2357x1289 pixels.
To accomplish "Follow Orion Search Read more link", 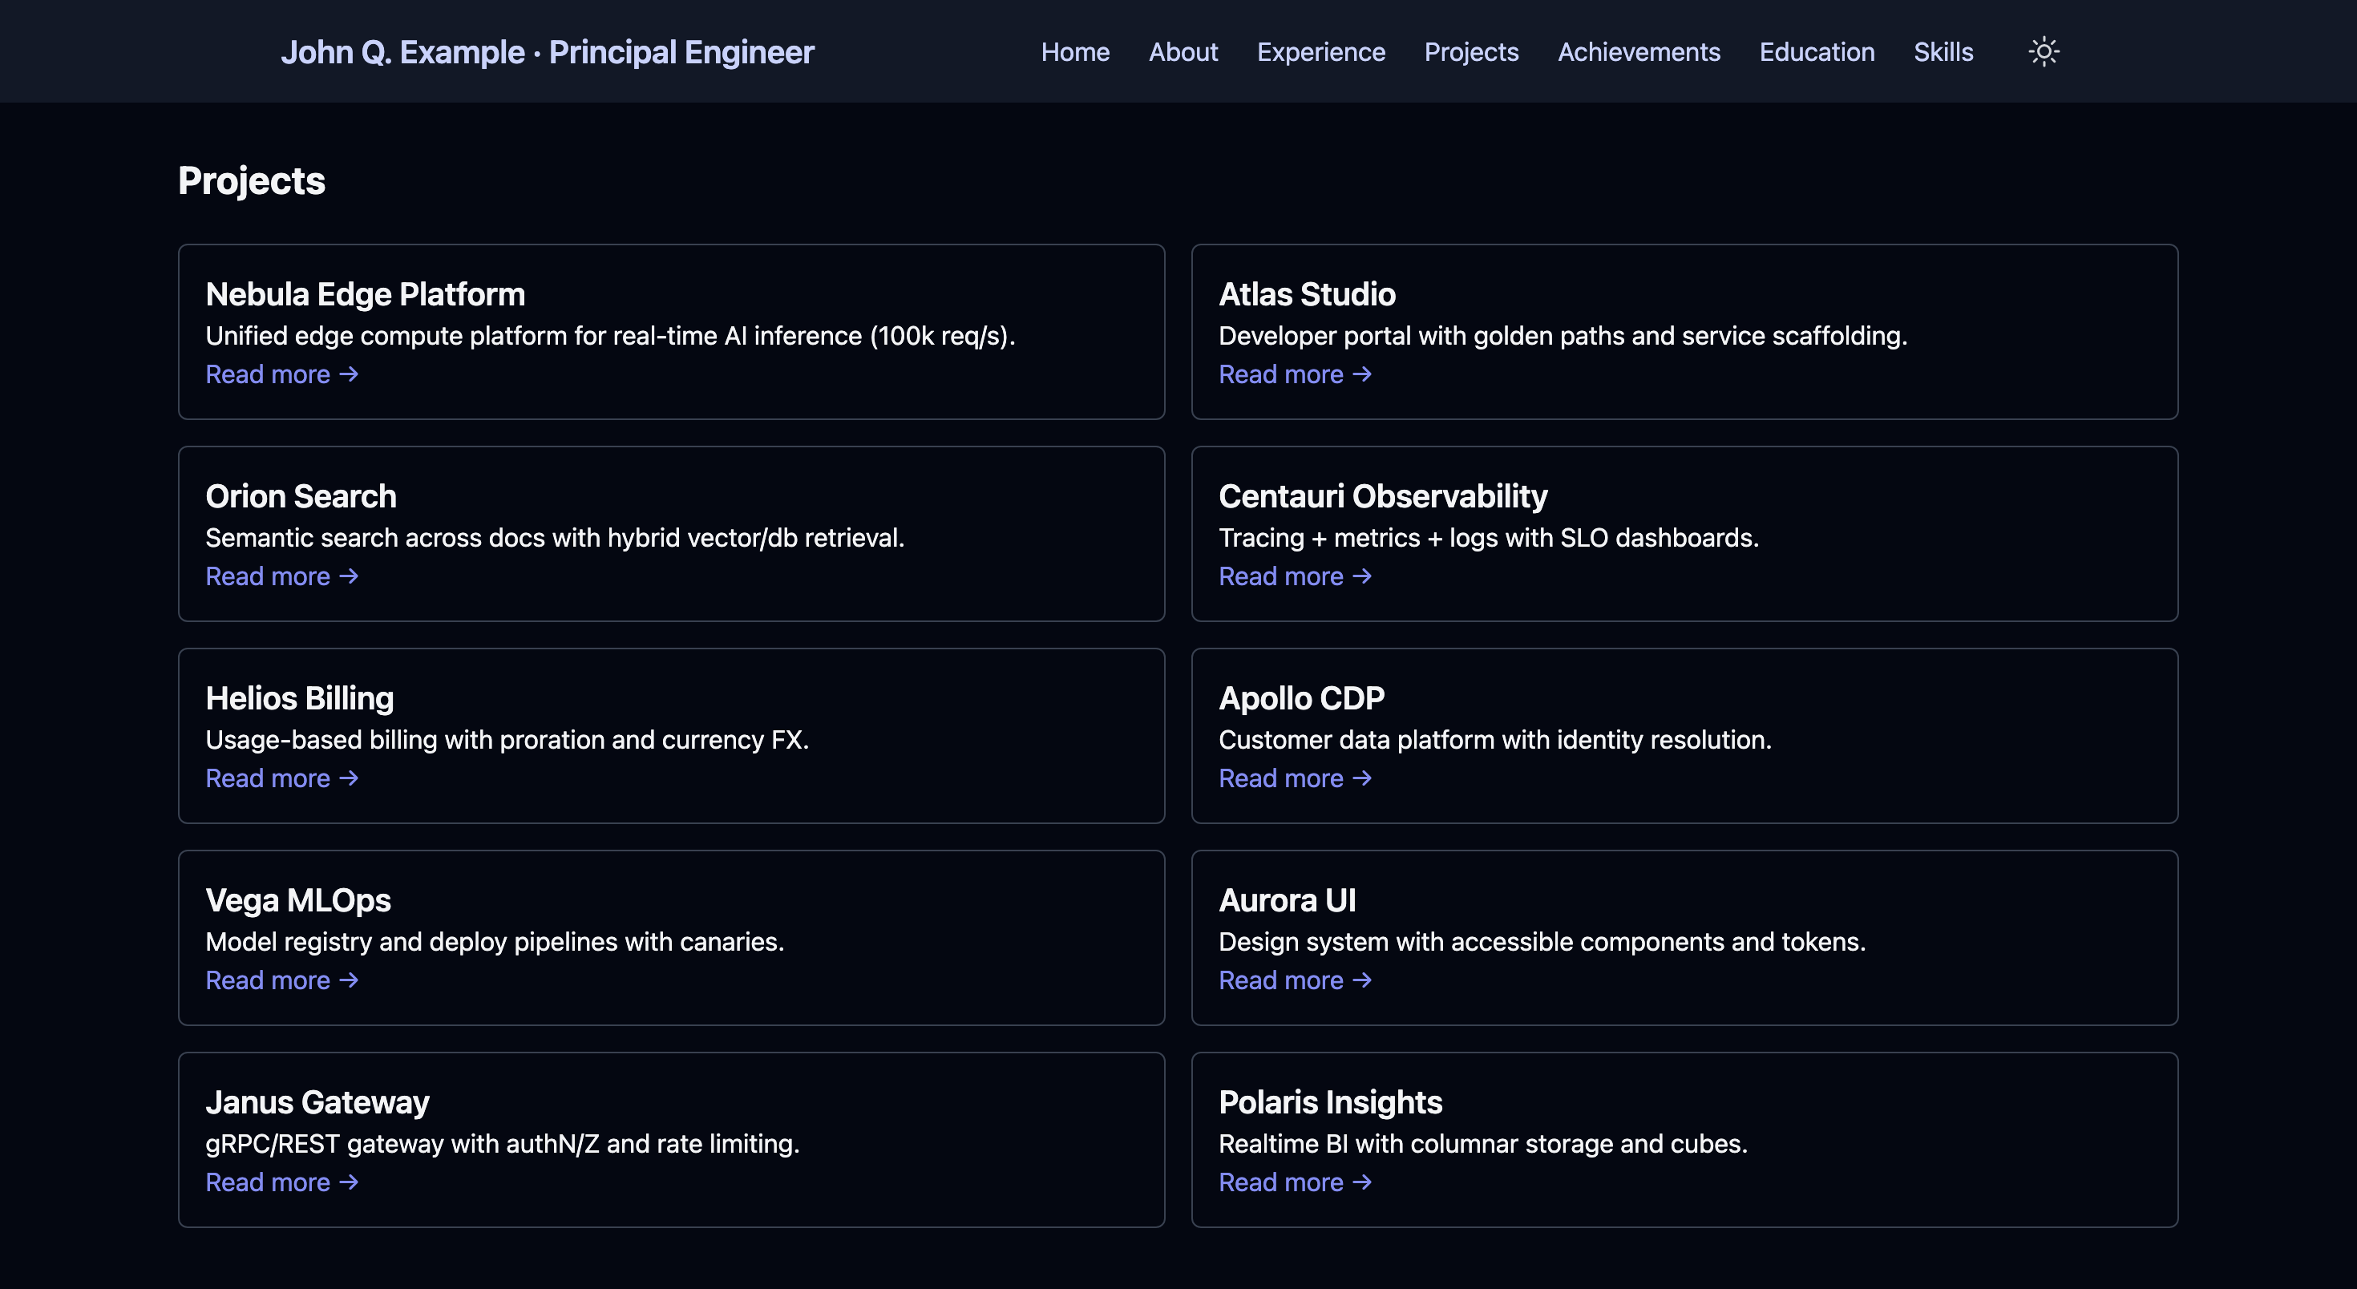I will point(281,576).
